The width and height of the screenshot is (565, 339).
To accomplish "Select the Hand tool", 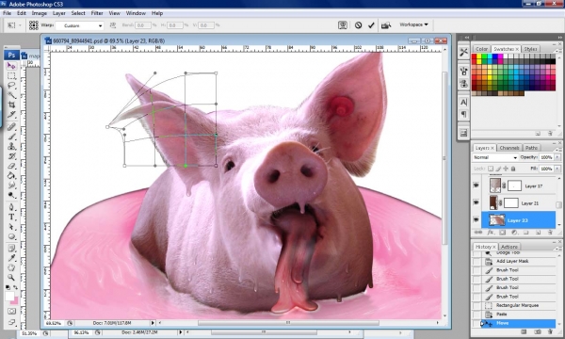I will (x=11, y=267).
